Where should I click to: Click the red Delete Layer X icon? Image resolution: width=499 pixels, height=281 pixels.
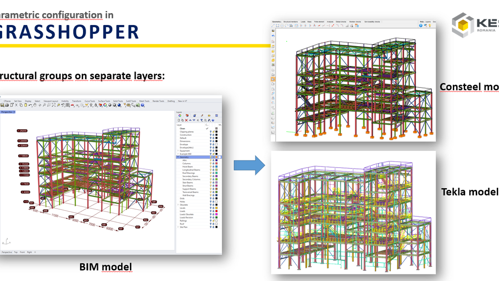point(187,120)
